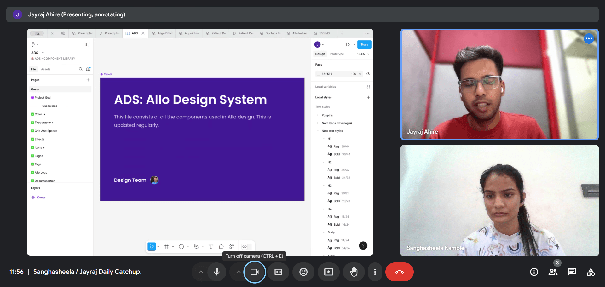Mute the microphone in the call

[x=217, y=272]
